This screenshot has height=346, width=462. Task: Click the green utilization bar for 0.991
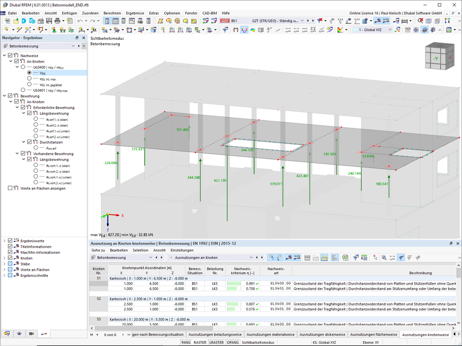click(234, 284)
